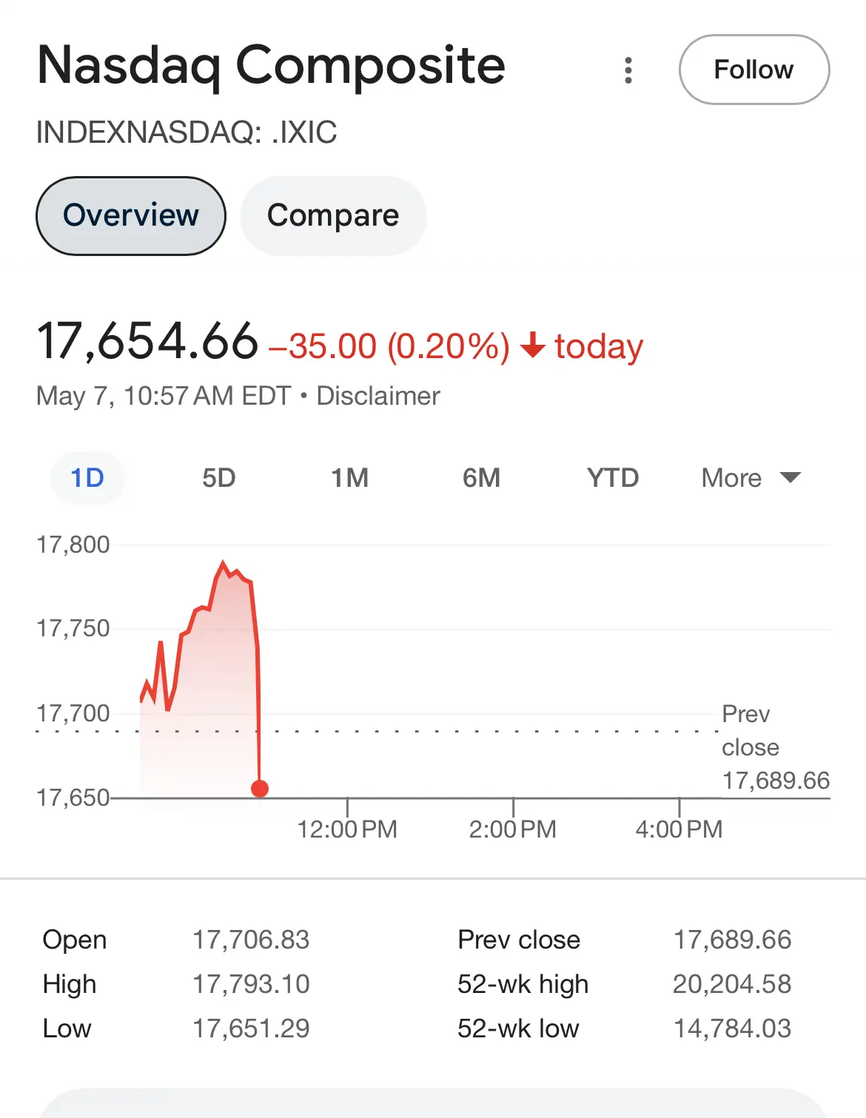The width and height of the screenshot is (866, 1118).
Task: Select the Overview tab
Action: (131, 215)
